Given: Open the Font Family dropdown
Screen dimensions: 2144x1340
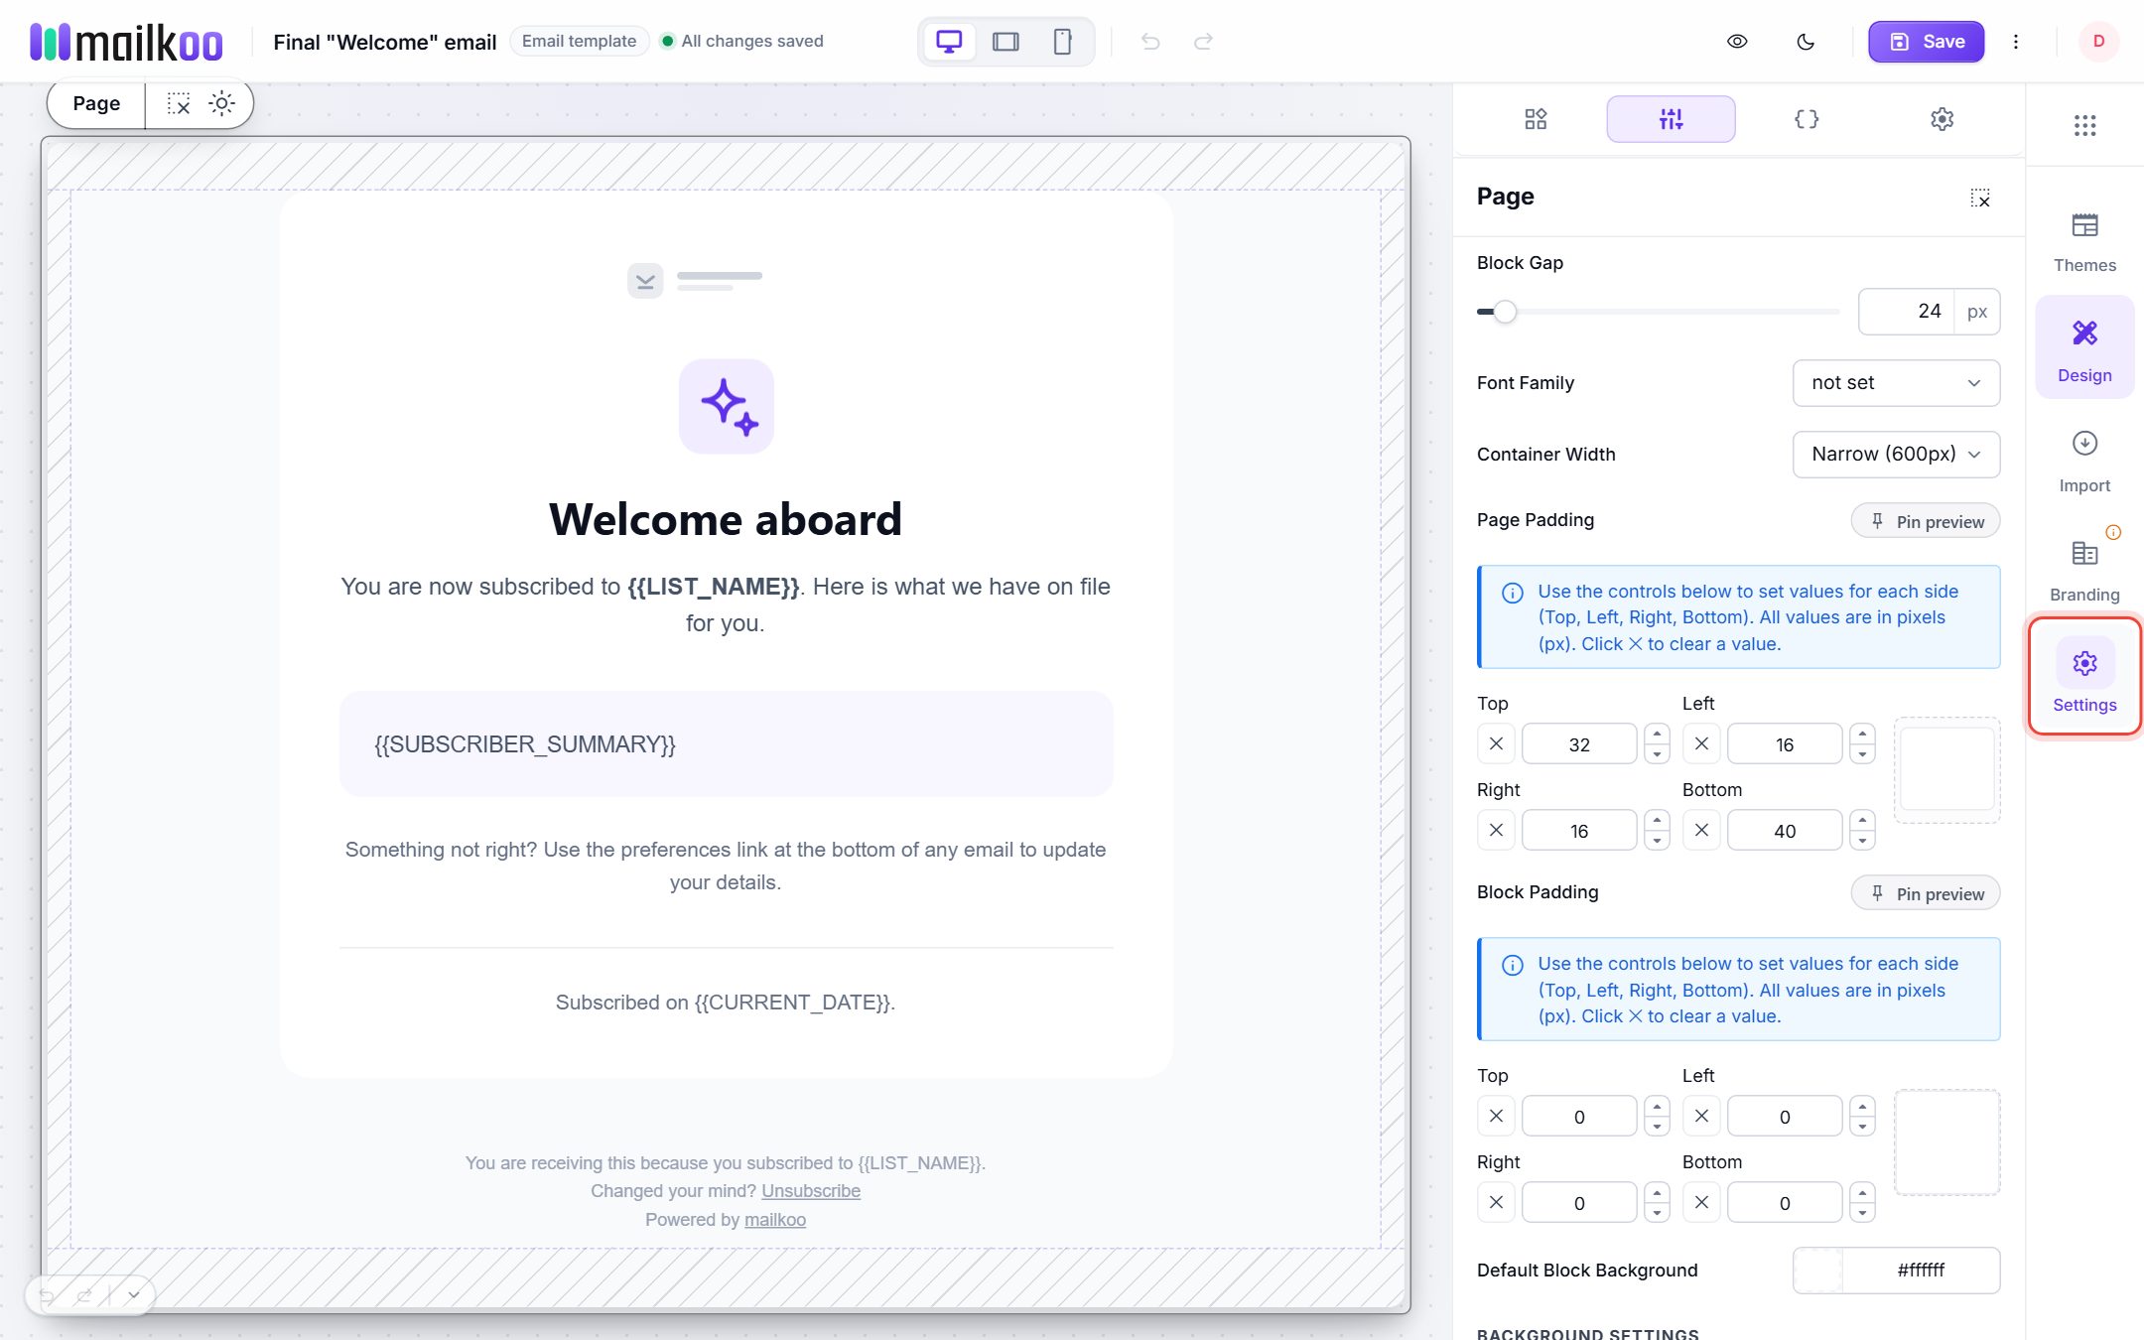Looking at the screenshot, I should tap(1896, 383).
